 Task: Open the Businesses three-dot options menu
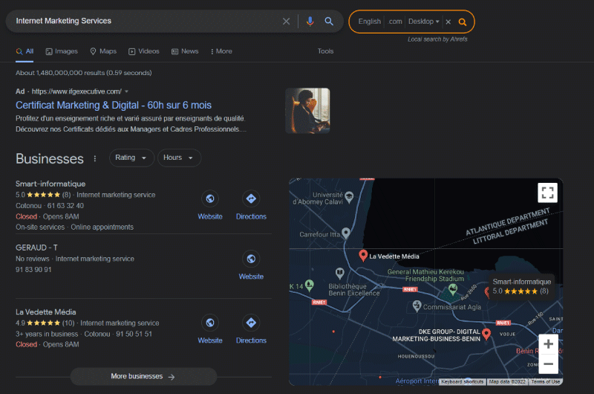point(95,158)
